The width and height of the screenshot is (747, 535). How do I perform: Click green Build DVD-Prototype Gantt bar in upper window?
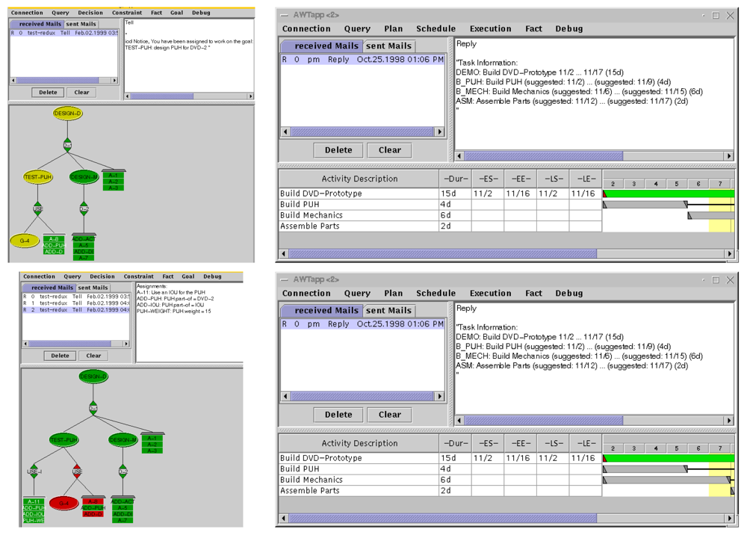(x=669, y=194)
